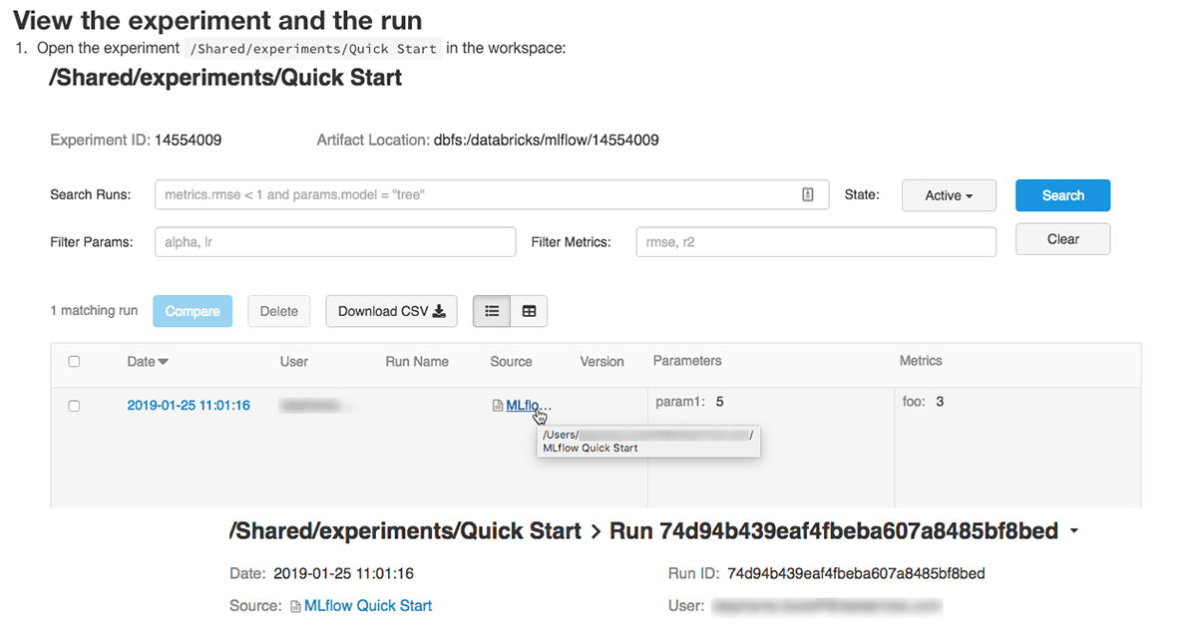This screenshot has width=1197, height=628.
Task: Sort runs by Date column arrow
Action: (x=164, y=362)
